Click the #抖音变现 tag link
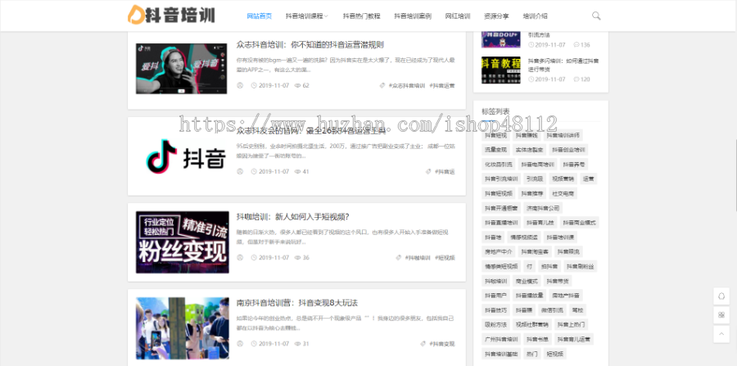This screenshot has width=737, height=366. coord(442,343)
